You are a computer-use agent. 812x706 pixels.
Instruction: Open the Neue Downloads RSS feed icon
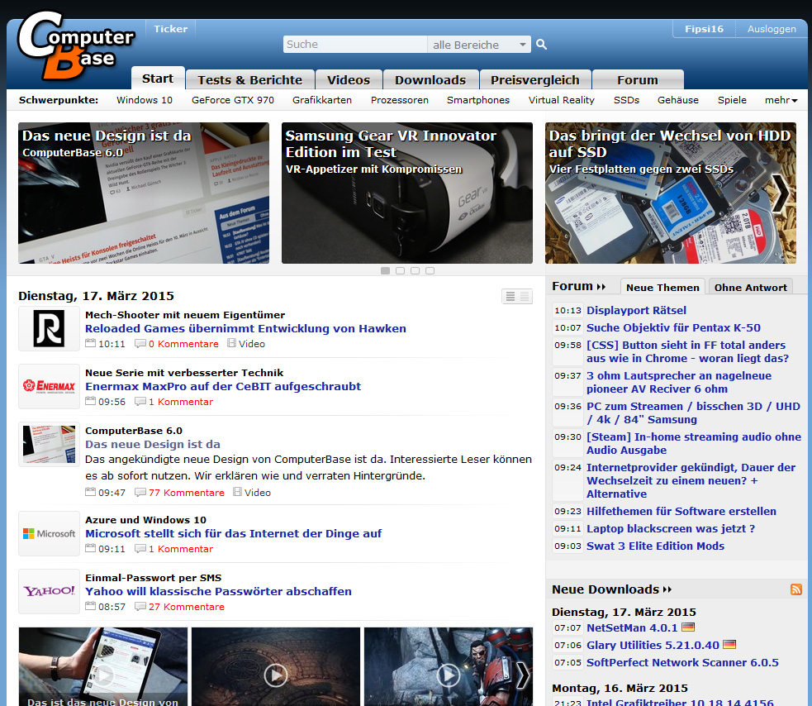pyautogui.click(x=796, y=589)
